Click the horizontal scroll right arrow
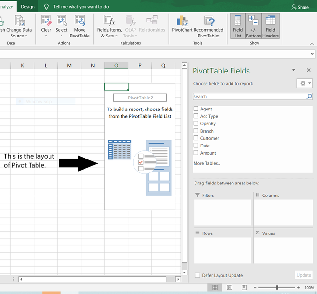 pos(178,279)
